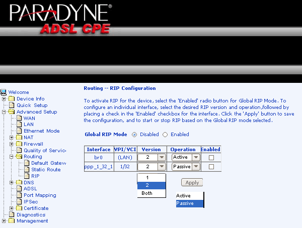This screenshot has width=302, height=228.
Task: Click the NAT folder icon
Action: (x=19, y=138)
